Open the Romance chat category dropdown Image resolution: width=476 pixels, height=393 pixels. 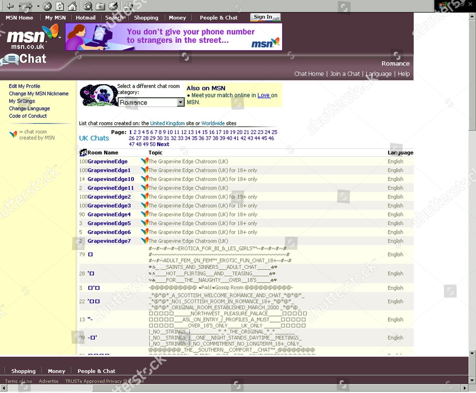pos(151,103)
